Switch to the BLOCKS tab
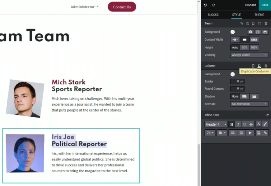271x186 pixels. click(x=213, y=15)
